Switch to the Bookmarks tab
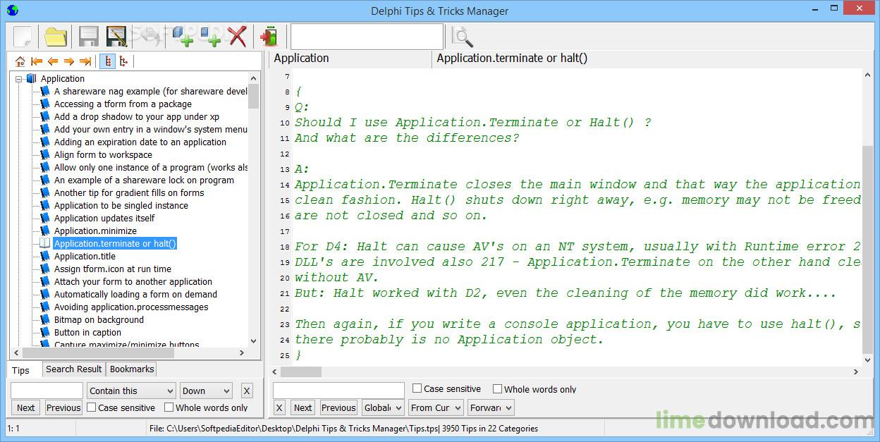This screenshot has height=442, width=880. pyautogui.click(x=131, y=369)
